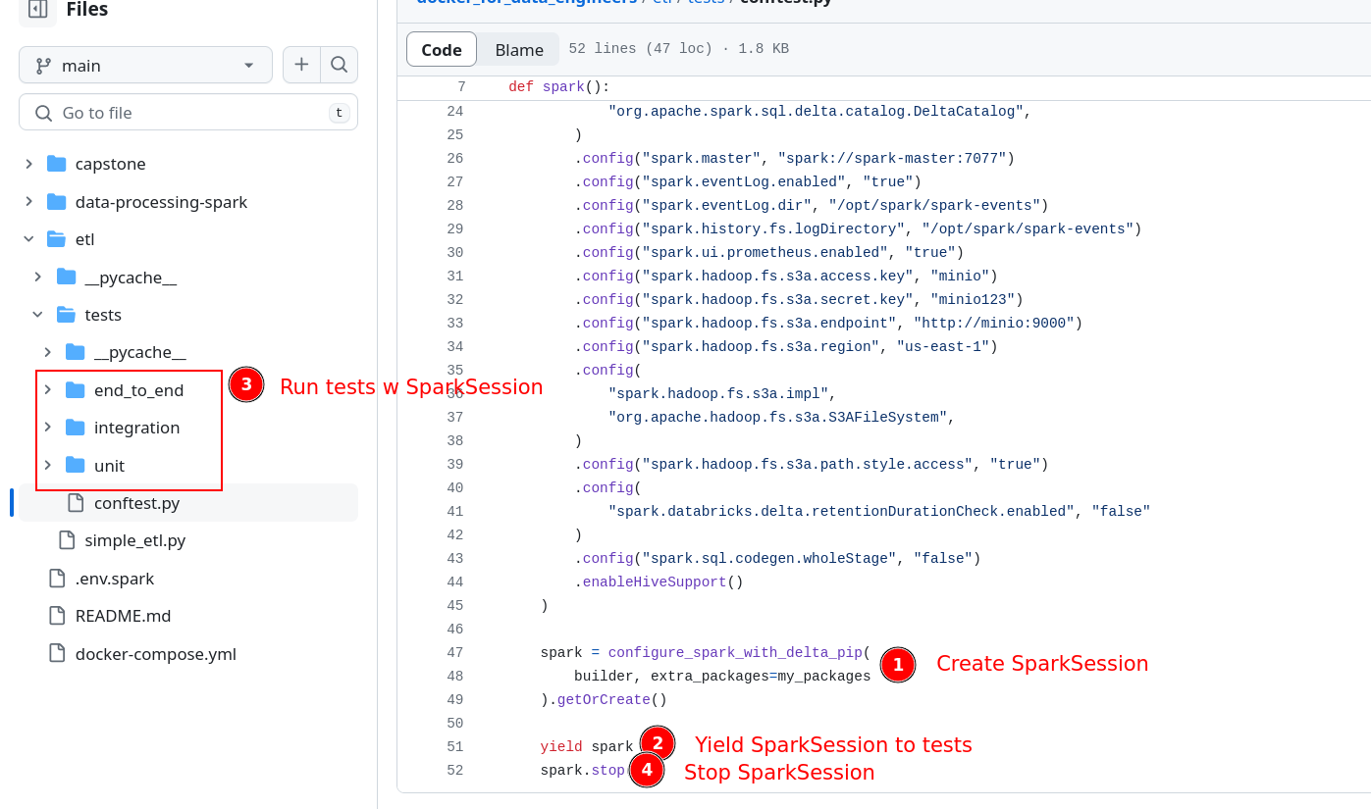This screenshot has height=809, width=1371.
Task: Expand the end_to_end folder chevron
Action: click(47, 390)
